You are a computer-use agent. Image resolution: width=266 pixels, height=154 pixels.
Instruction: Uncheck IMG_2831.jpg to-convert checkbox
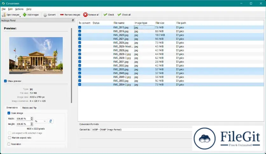point(80,62)
